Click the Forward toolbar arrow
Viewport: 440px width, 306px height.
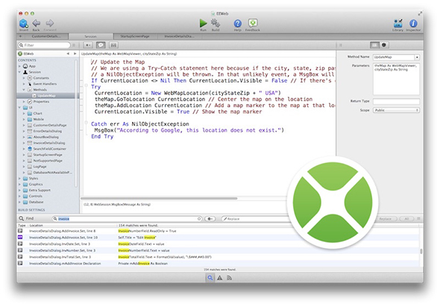50,23
